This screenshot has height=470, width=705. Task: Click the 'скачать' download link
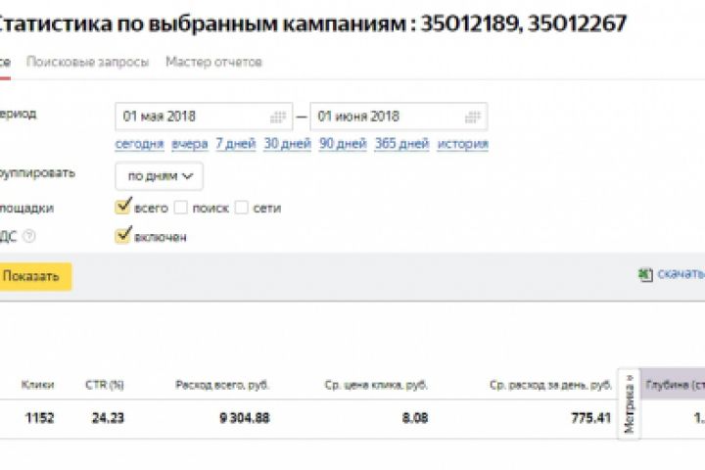[681, 274]
